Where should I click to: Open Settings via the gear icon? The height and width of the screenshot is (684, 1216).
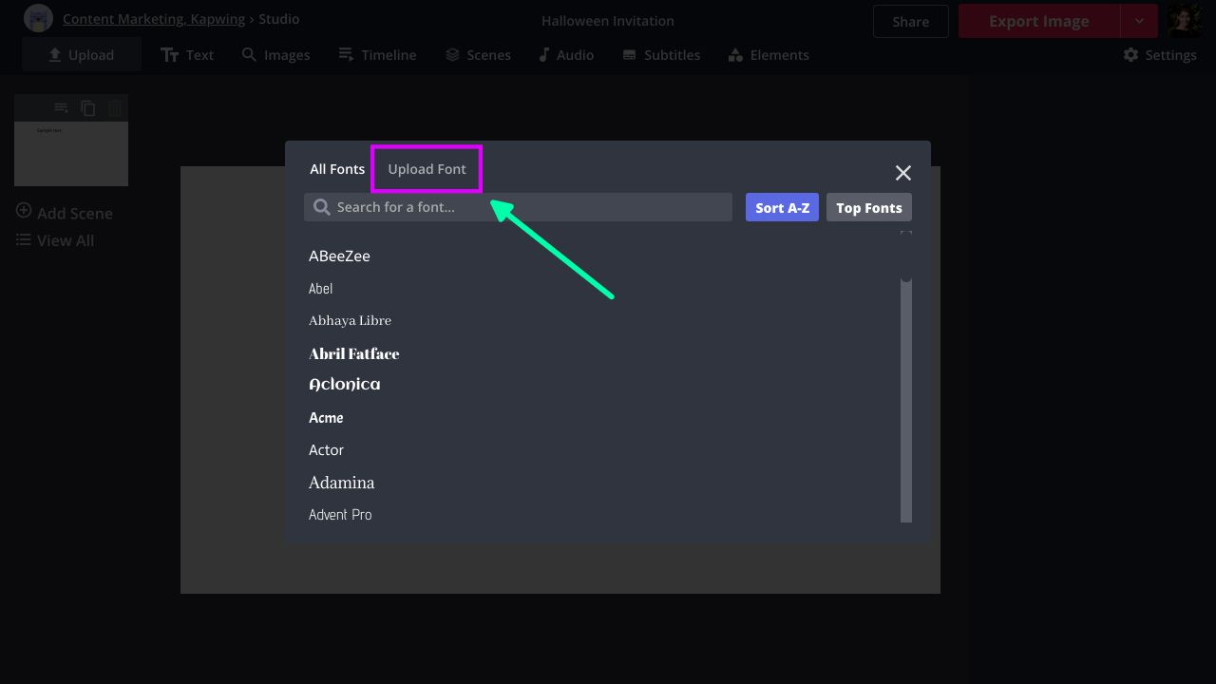coord(1130,55)
